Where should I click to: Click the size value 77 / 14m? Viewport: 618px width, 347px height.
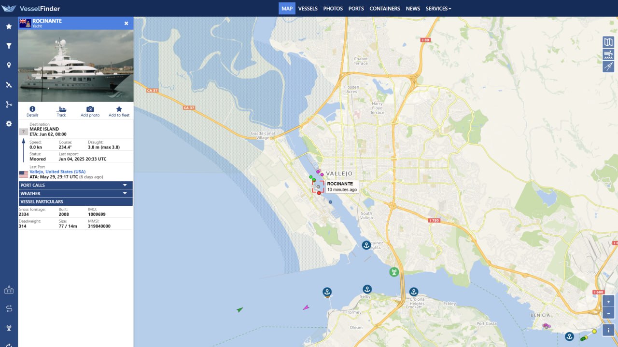68,226
